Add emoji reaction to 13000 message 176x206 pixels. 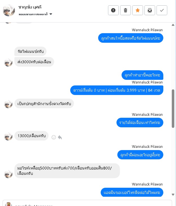(54, 137)
